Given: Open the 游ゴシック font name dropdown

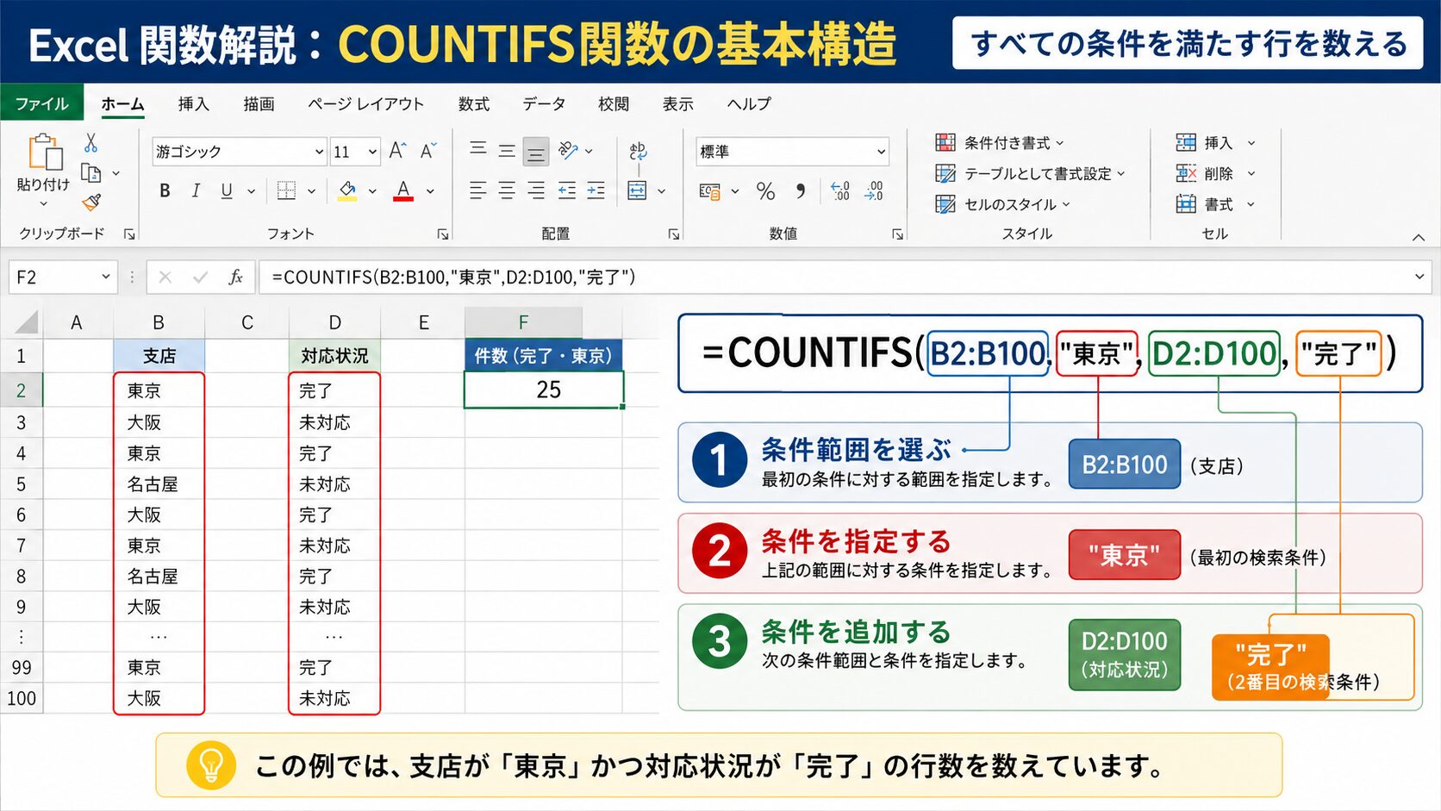Looking at the screenshot, I should coord(319,152).
